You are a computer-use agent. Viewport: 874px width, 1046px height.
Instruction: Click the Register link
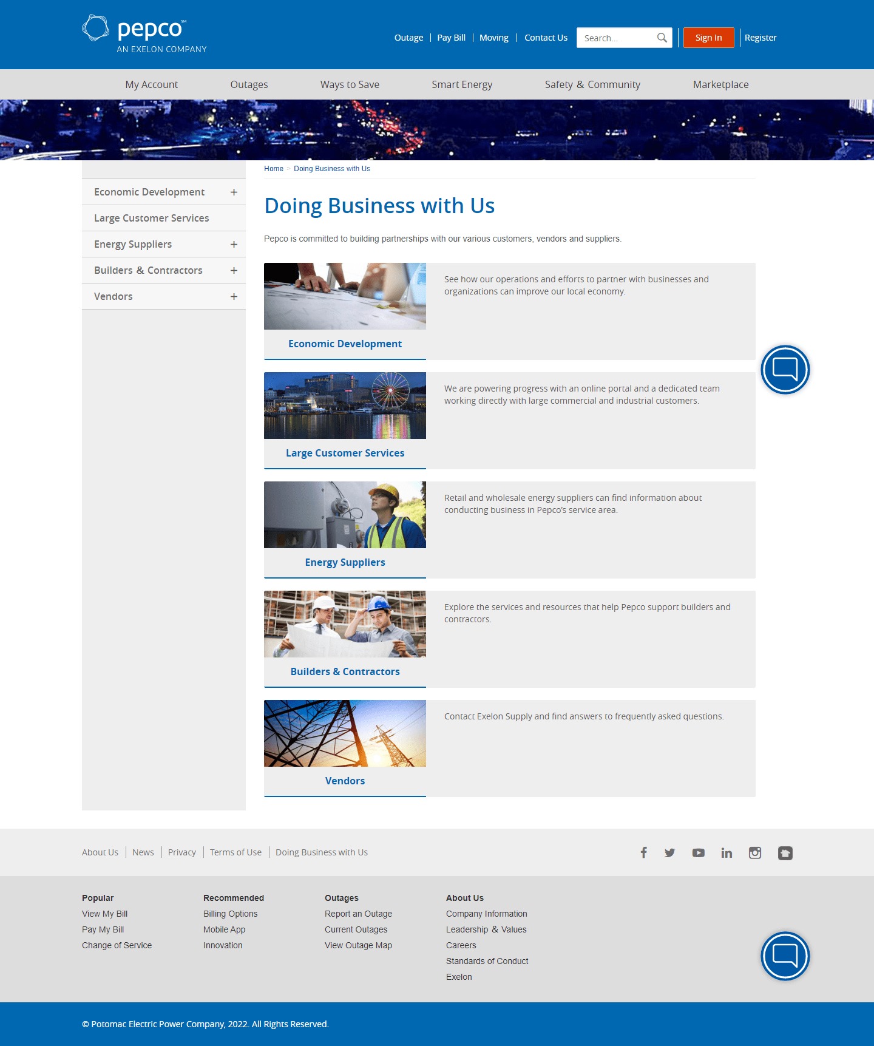click(x=761, y=38)
